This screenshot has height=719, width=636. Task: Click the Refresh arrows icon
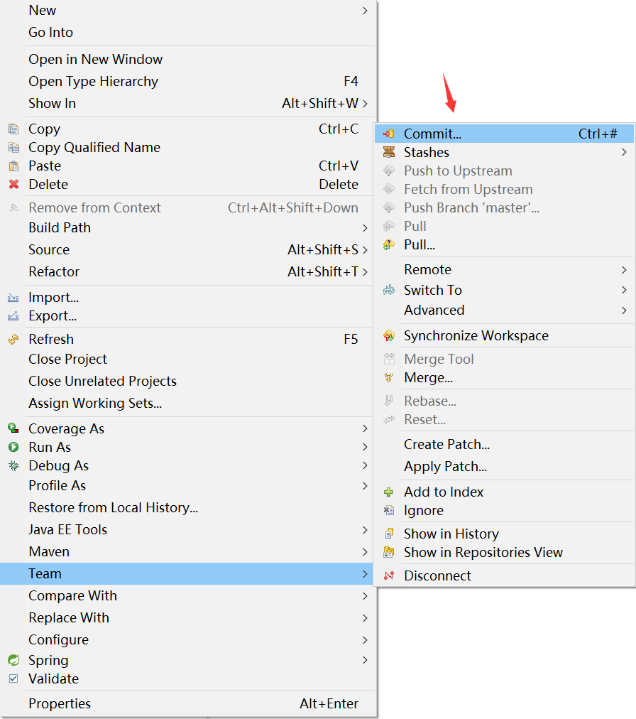pyautogui.click(x=13, y=340)
